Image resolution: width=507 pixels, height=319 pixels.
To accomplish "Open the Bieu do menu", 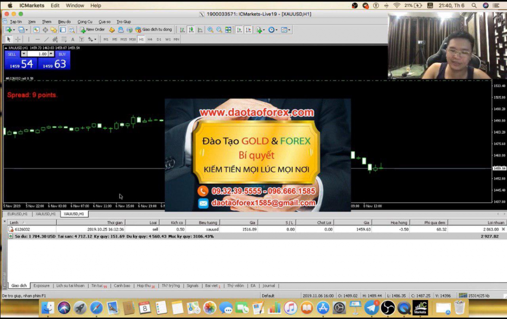I will click(64, 22).
